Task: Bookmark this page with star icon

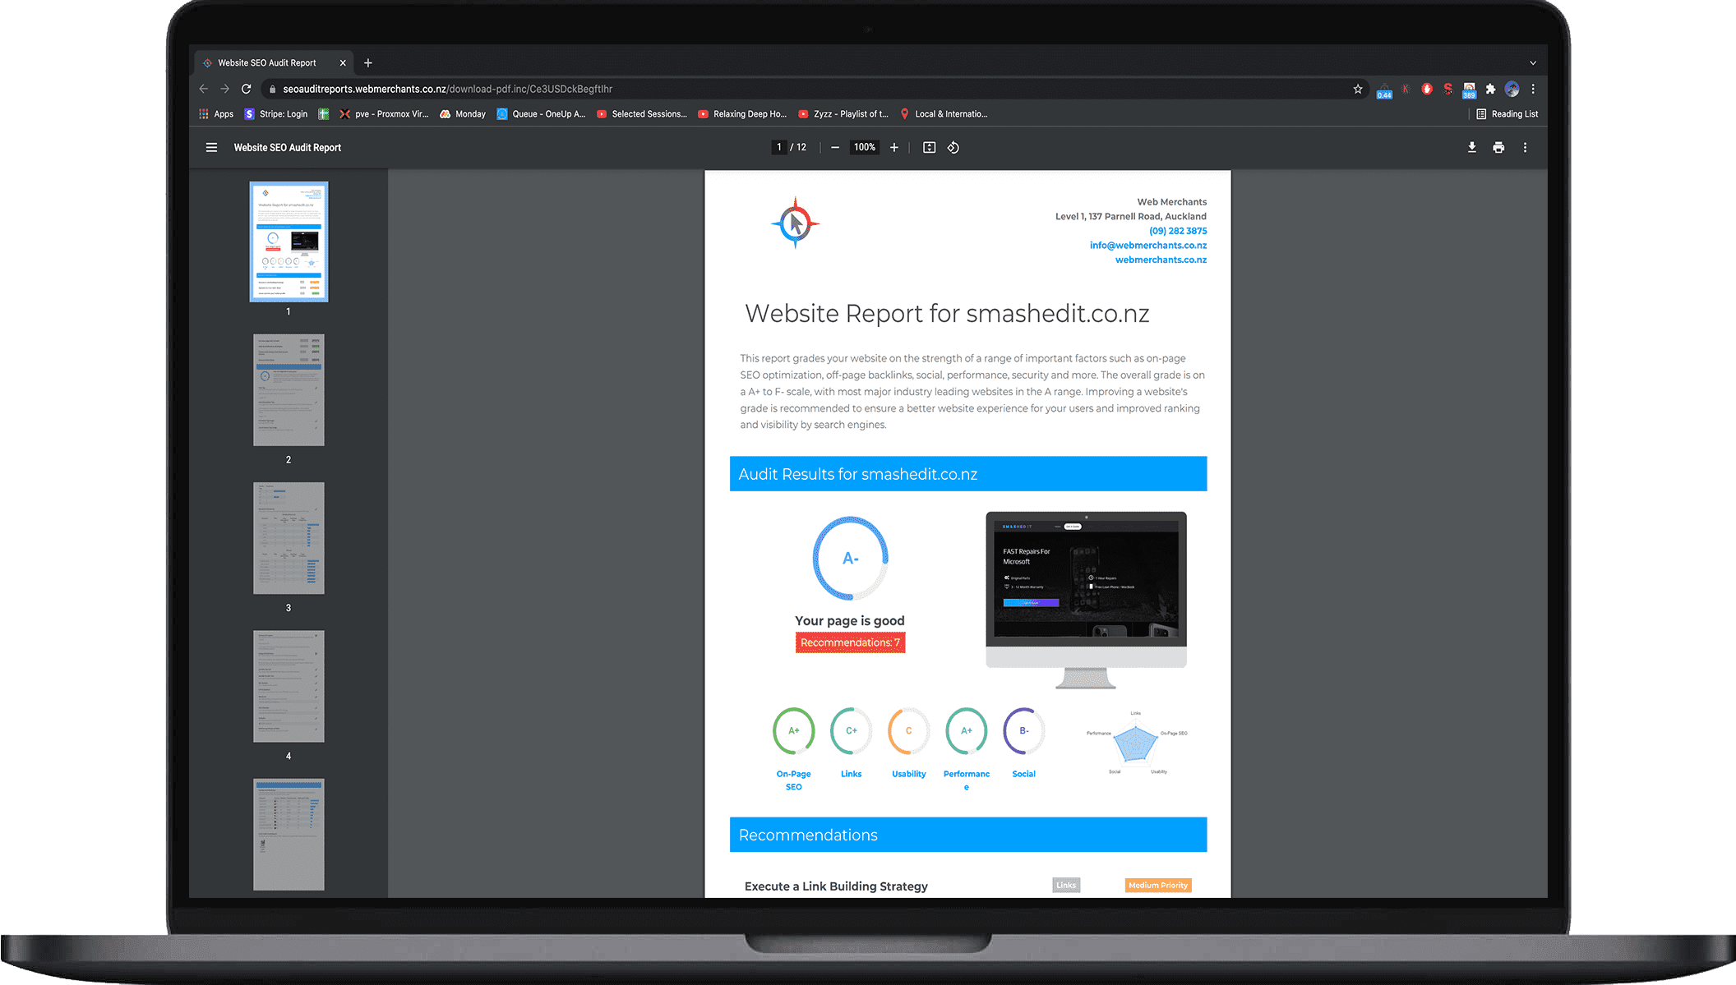Action: (x=1358, y=89)
